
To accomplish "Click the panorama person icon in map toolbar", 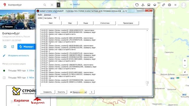I will click(143, 5).
